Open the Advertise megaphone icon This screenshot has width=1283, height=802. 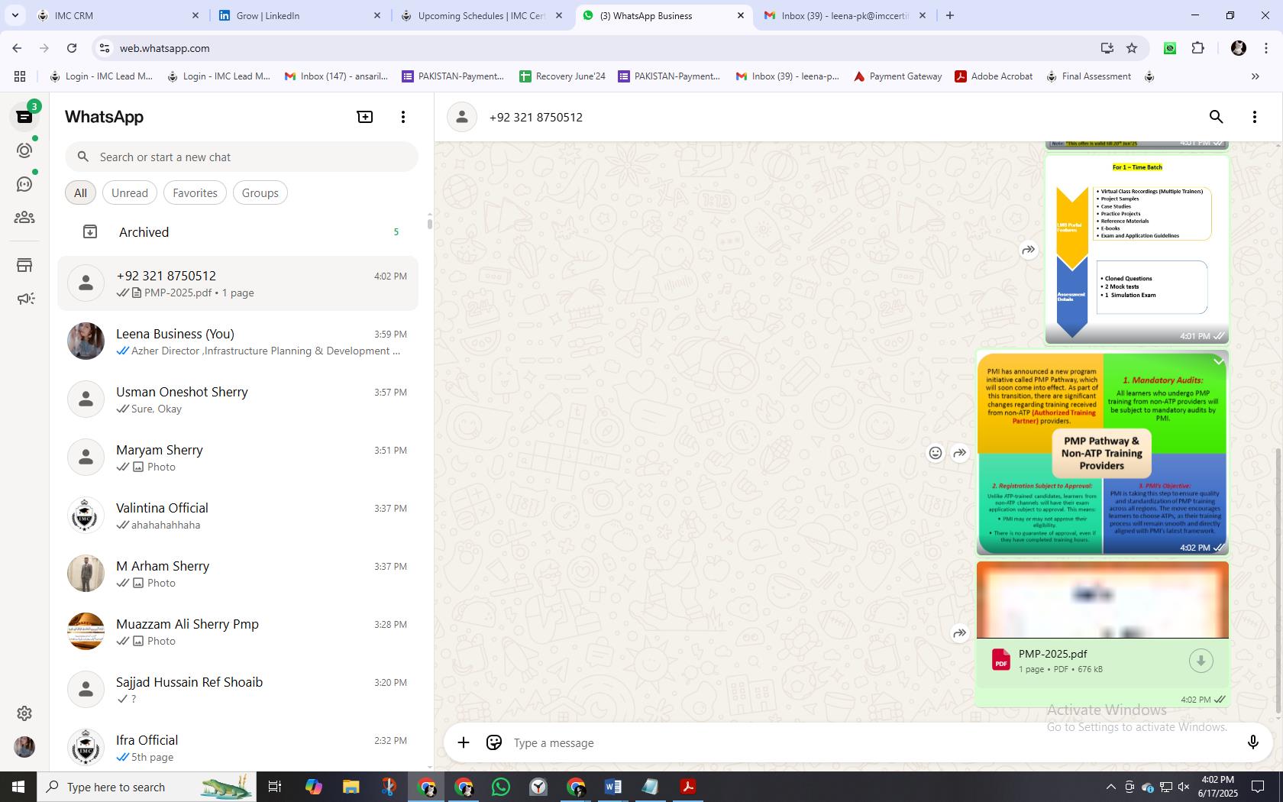pos(24,299)
